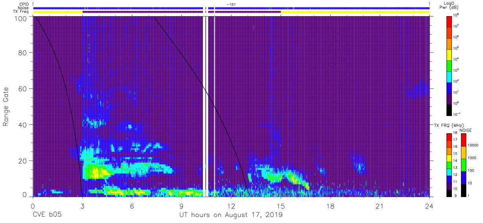This screenshot has width=483, height=223.
Task: Click the Range Gate y-axis title
Action: pyautogui.click(x=6, y=107)
